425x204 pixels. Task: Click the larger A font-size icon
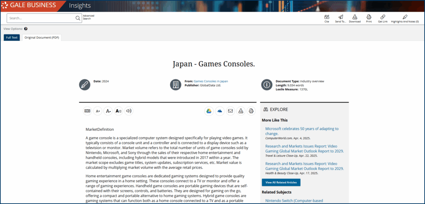click(108, 111)
